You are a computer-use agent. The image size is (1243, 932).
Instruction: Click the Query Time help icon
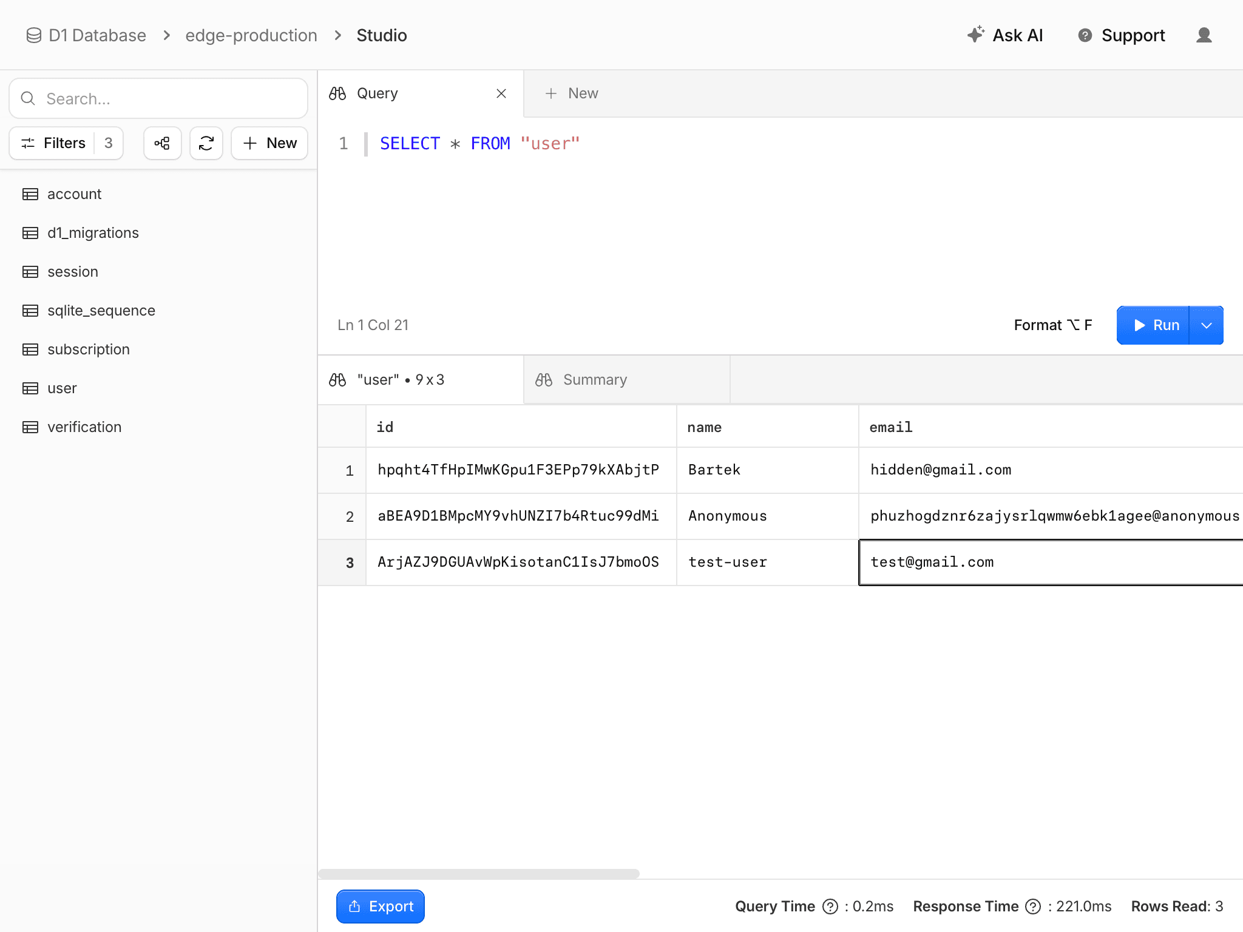pyautogui.click(x=830, y=907)
